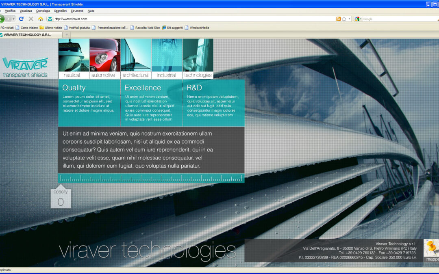Open the Segnalibri menu
439x274 pixels.
click(x=60, y=11)
